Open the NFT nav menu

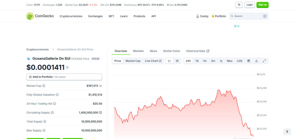pos(111,16)
